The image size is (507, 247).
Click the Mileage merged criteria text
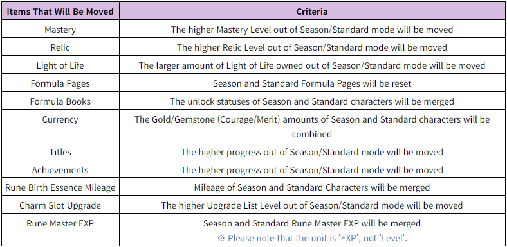coord(312,188)
